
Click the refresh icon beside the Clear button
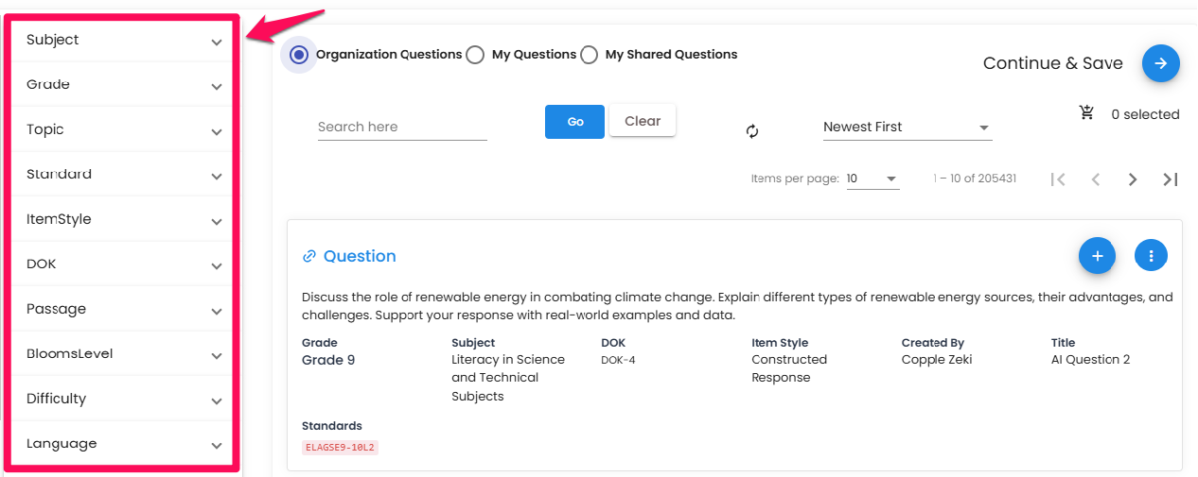pyautogui.click(x=752, y=131)
